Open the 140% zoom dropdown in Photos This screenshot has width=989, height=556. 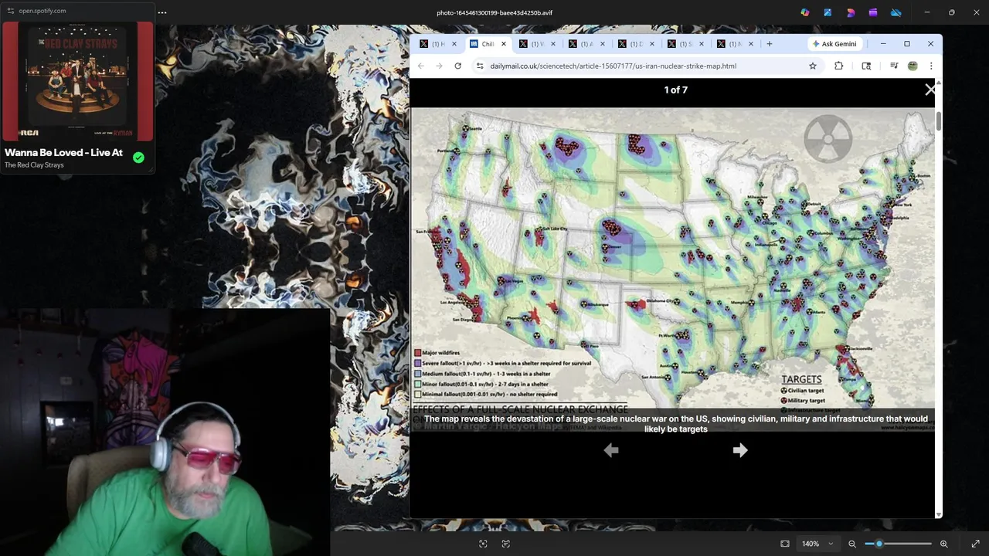pos(817,544)
